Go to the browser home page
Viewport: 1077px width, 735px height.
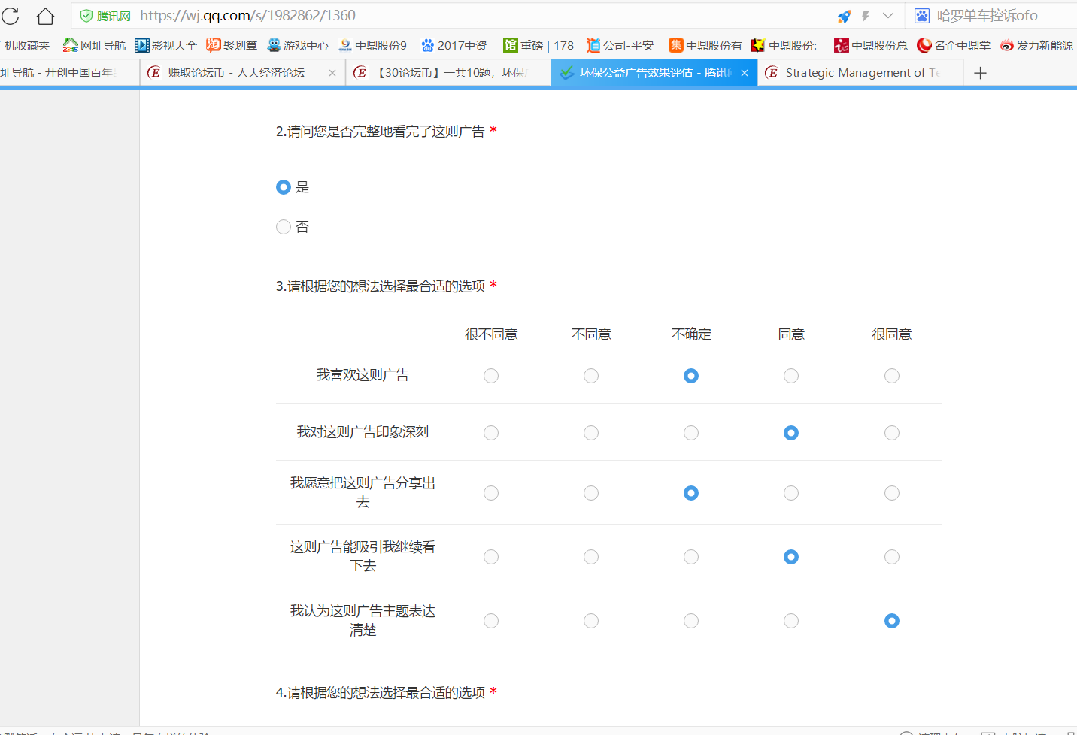pyautogui.click(x=46, y=16)
